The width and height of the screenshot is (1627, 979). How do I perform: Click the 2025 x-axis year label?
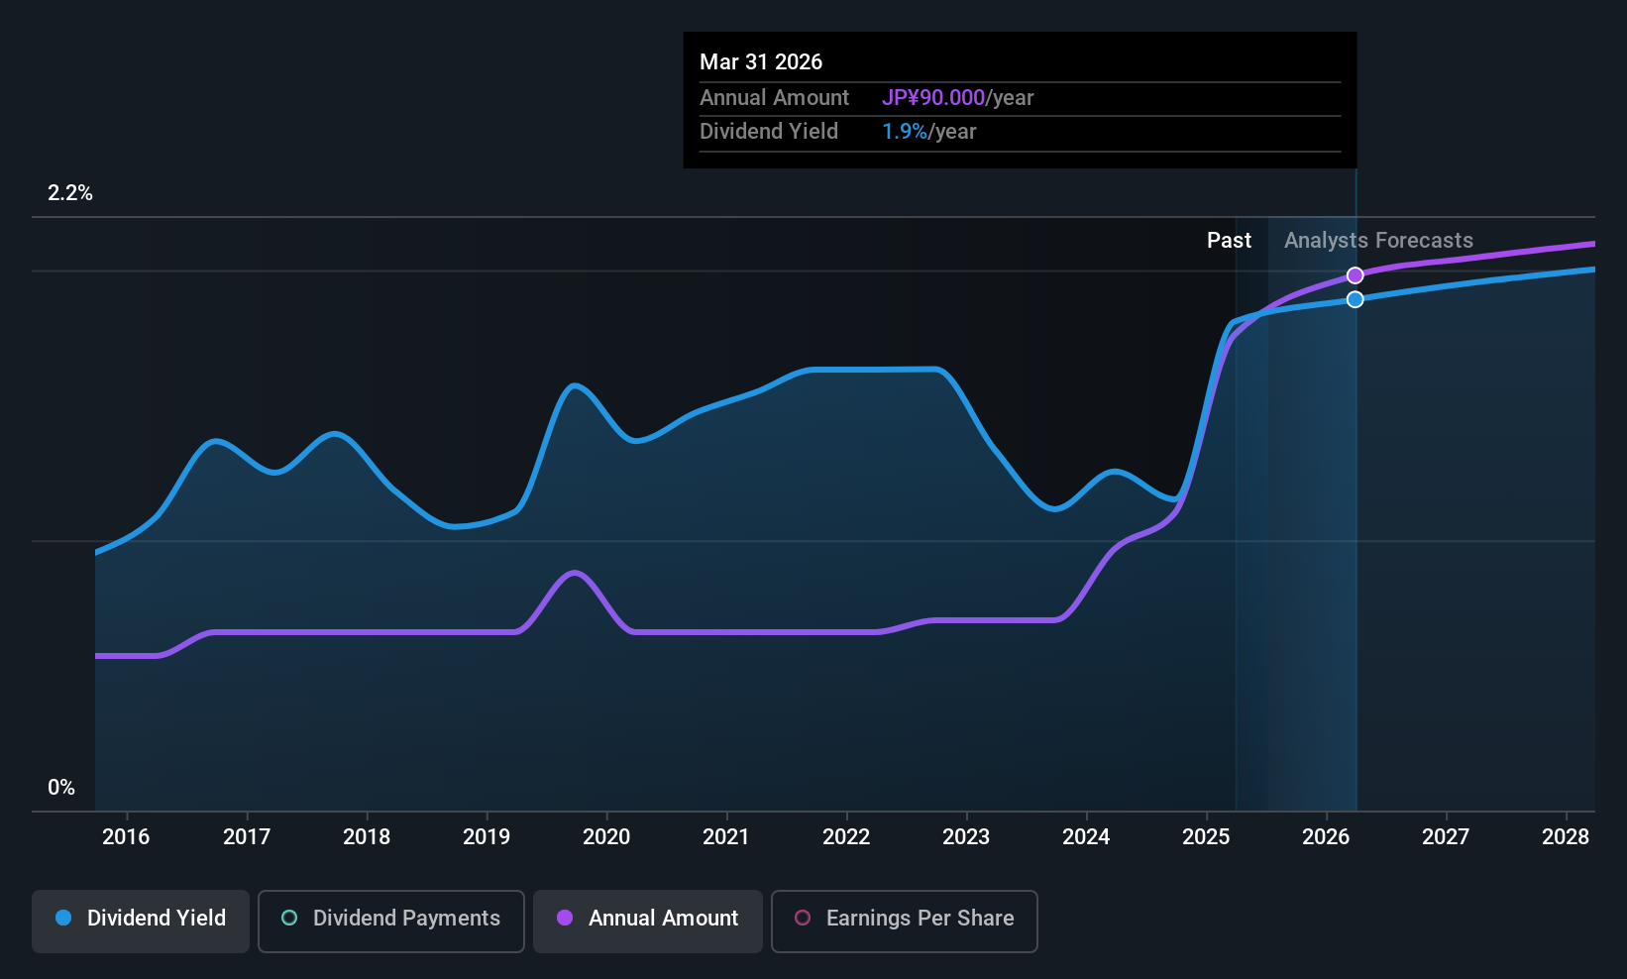pos(1206,837)
